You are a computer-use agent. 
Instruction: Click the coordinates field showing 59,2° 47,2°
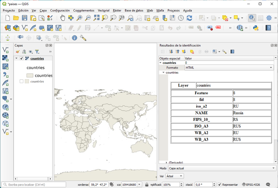pos(99,185)
